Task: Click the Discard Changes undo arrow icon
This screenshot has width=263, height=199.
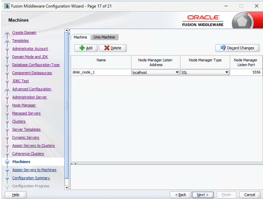Action: coord(223,48)
